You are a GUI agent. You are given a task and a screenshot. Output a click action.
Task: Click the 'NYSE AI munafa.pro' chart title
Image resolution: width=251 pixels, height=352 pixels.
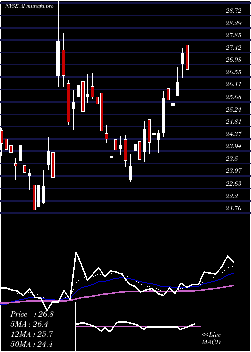29,6
